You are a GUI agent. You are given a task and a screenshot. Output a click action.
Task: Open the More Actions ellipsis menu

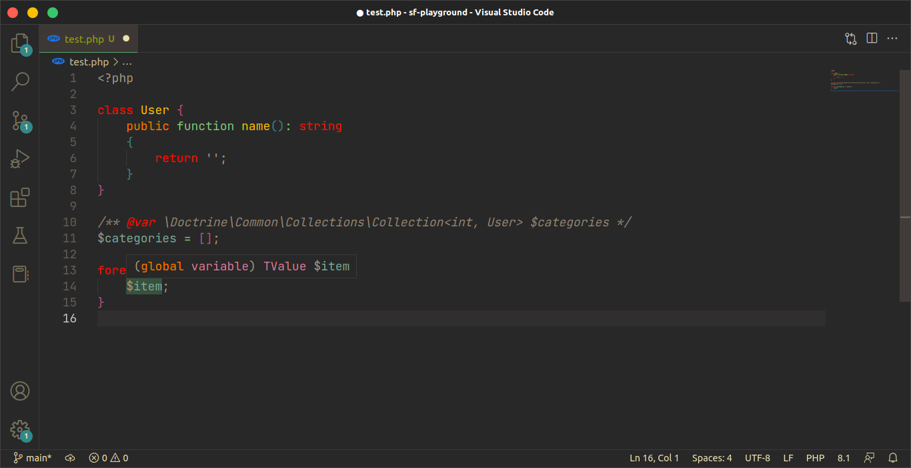892,39
